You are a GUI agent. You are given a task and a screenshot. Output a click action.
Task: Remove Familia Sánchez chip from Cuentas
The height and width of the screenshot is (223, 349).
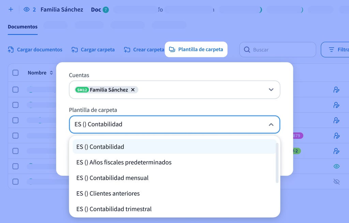click(x=133, y=90)
